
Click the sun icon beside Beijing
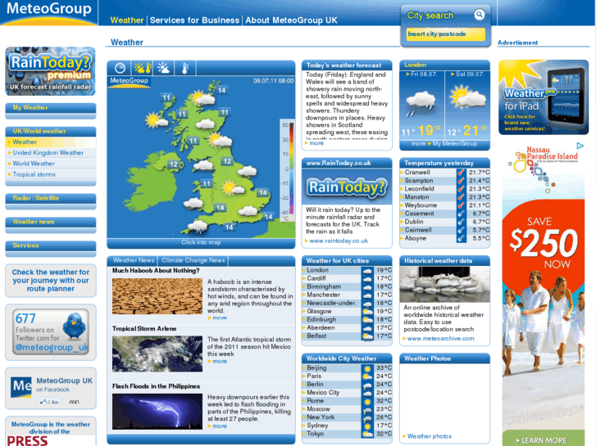[x=367, y=368]
